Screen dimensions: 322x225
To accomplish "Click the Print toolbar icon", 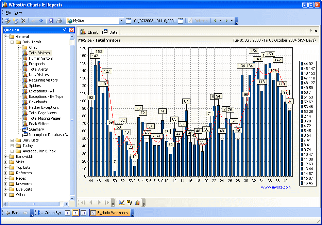I will [x=59, y=21].
